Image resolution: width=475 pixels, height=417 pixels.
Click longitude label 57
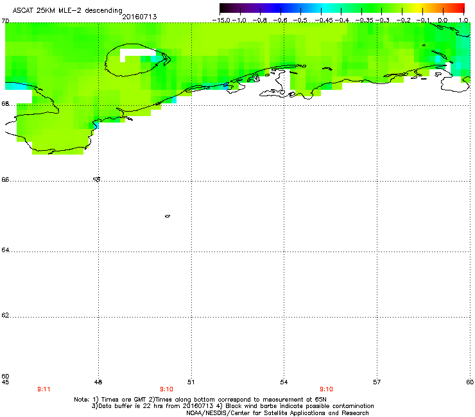[x=377, y=382]
